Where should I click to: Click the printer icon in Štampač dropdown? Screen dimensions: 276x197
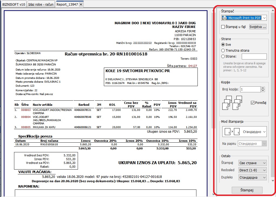coord(224,18)
